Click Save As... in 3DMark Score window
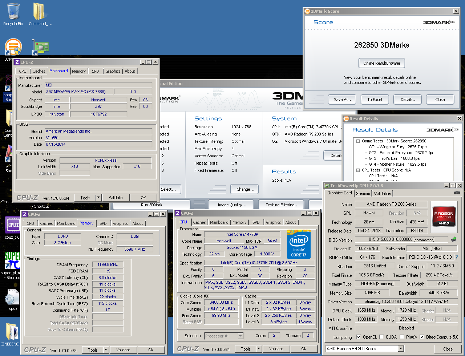The width and height of the screenshot is (465, 356). click(343, 100)
